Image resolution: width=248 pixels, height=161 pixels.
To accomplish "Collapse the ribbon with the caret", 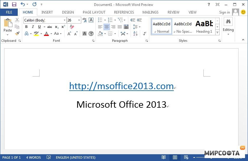I will 243,40.
